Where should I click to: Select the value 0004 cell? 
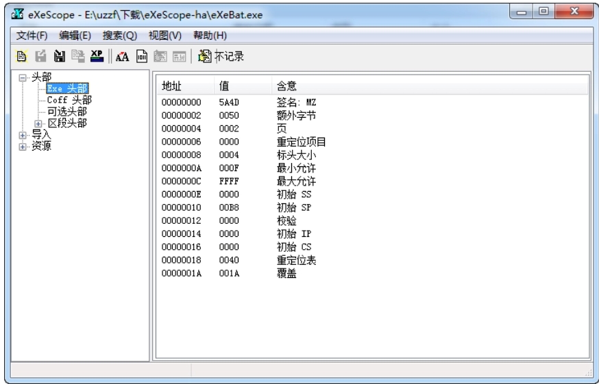pyautogui.click(x=229, y=155)
